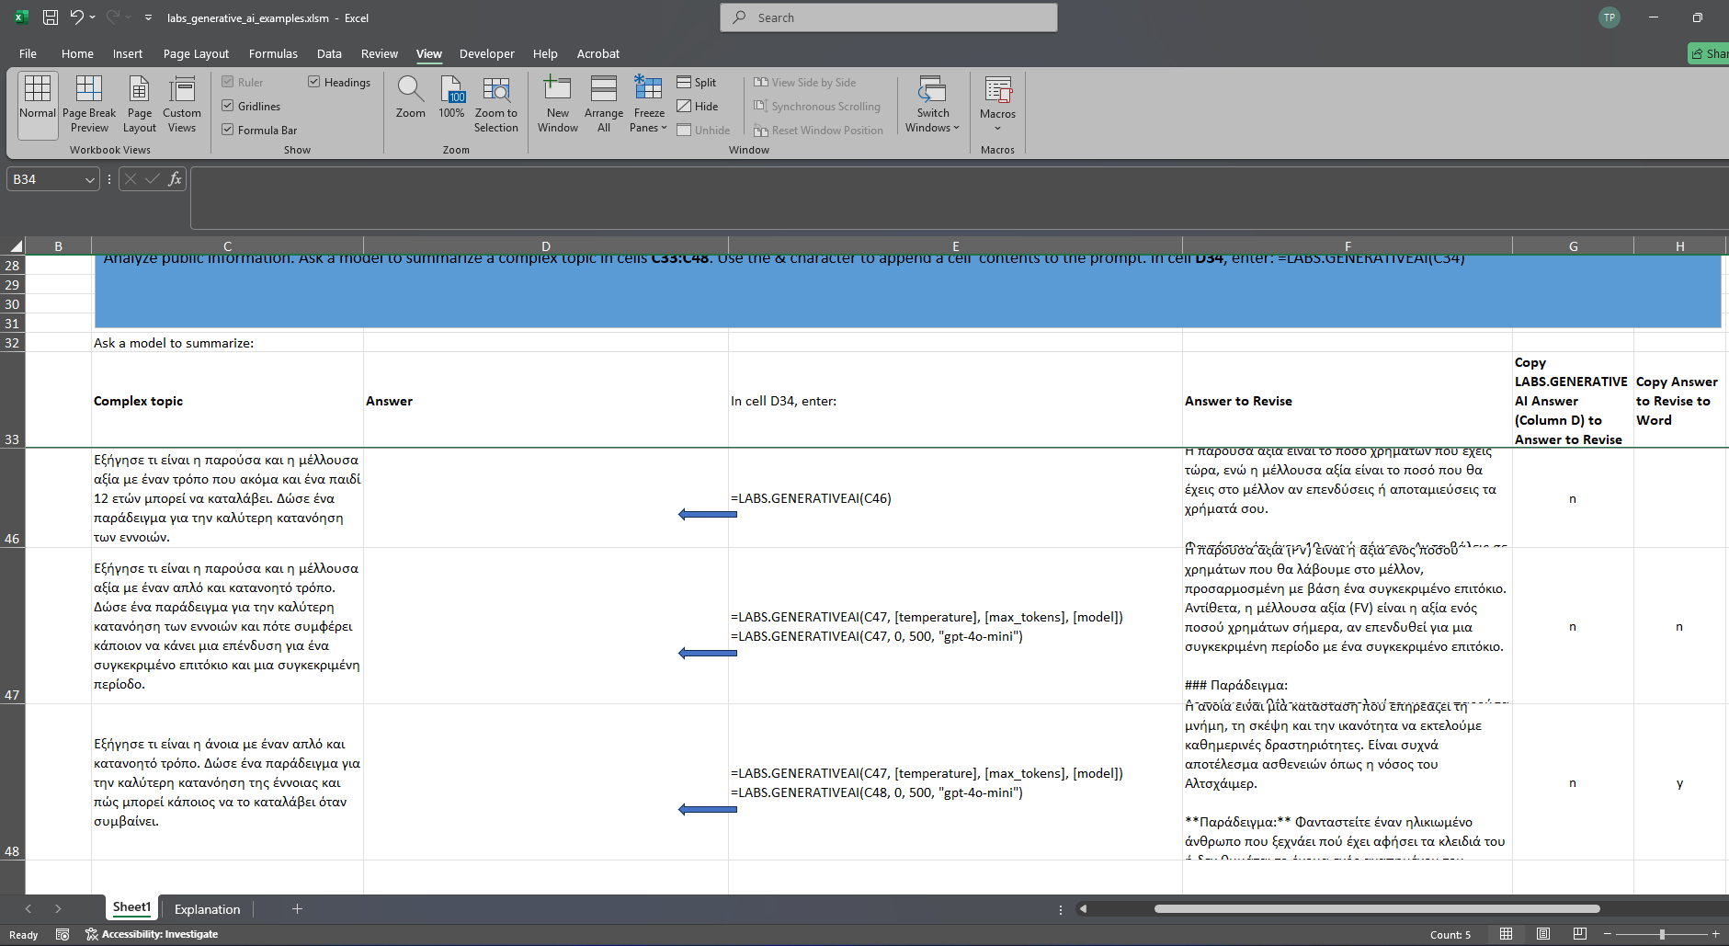Click the Zoom magnifier icon
Viewport: 1729px width, 946px height.
click(410, 90)
